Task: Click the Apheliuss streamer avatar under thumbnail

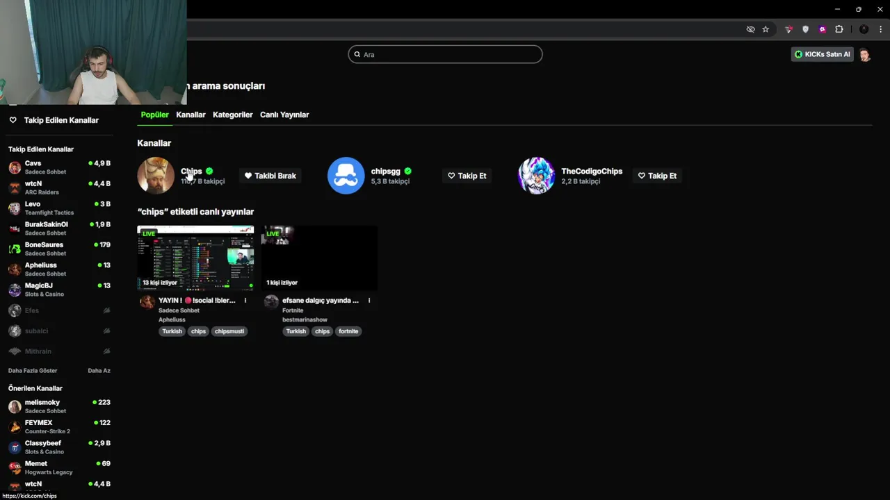Action: coord(147,301)
